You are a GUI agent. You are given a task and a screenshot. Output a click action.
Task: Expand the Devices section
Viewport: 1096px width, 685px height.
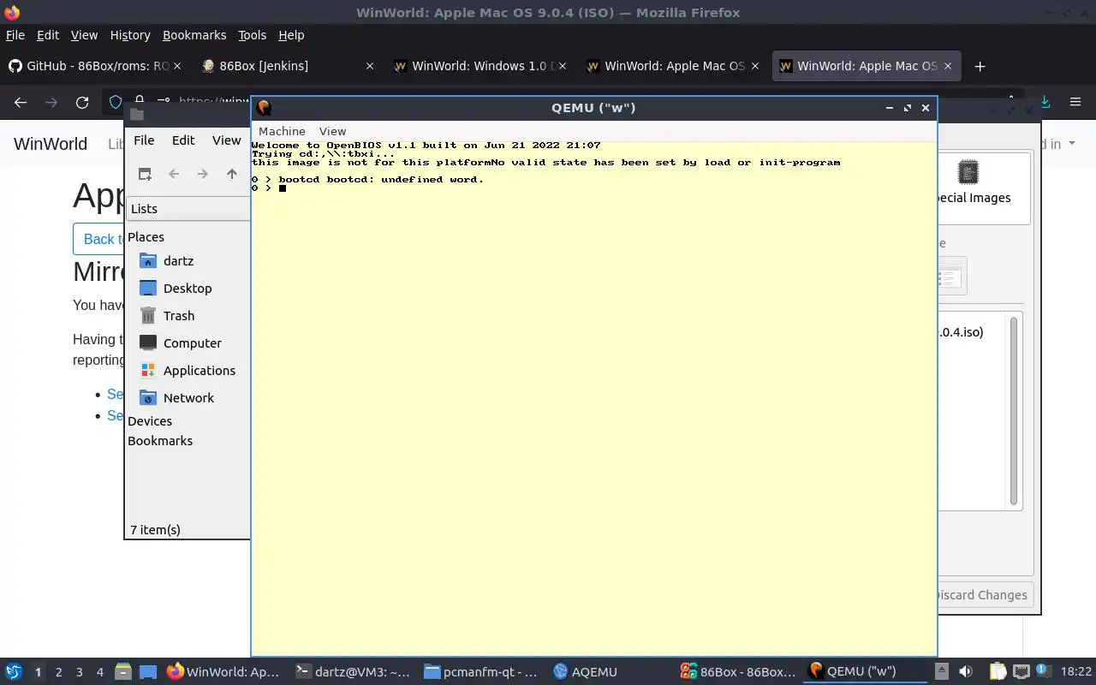click(x=150, y=421)
